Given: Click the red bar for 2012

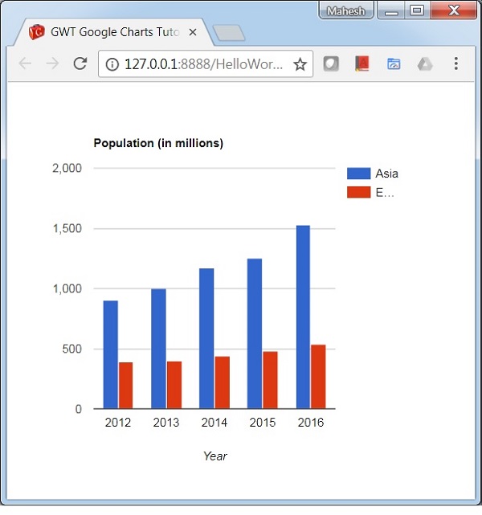Looking at the screenshot, I should (x=126, y=386).
